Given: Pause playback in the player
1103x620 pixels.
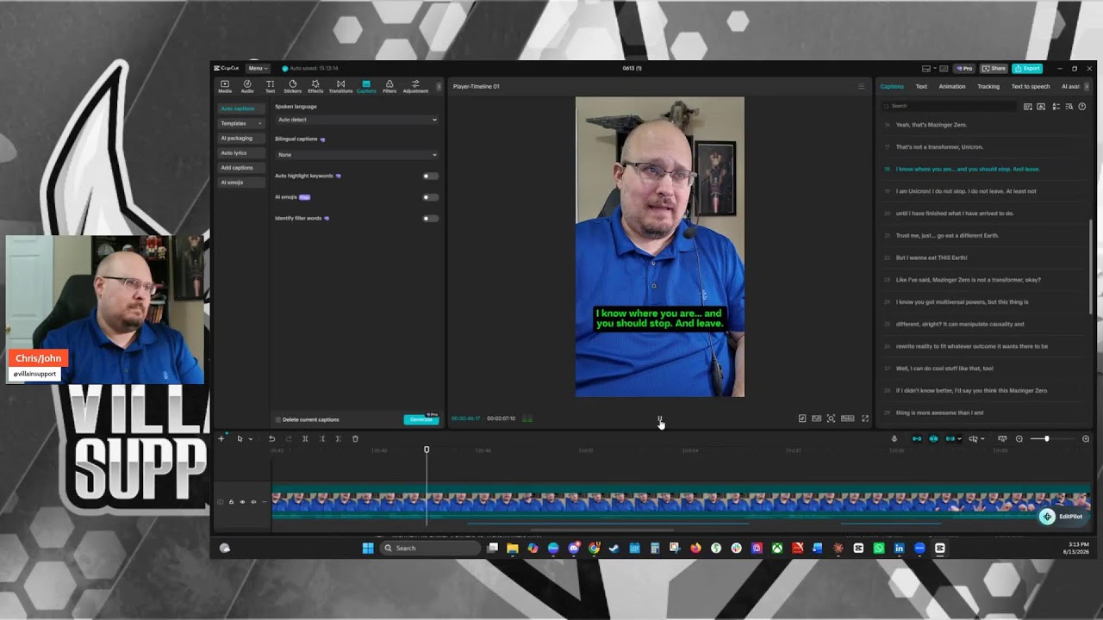Looking at the screenshot, I should pyautogui.click(x=660, y=419).
